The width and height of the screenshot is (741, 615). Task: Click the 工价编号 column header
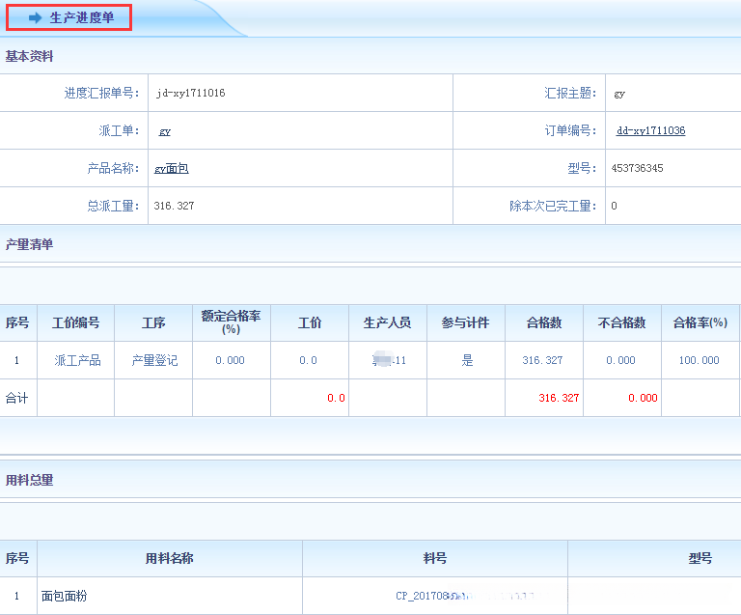tap(75, 322)
